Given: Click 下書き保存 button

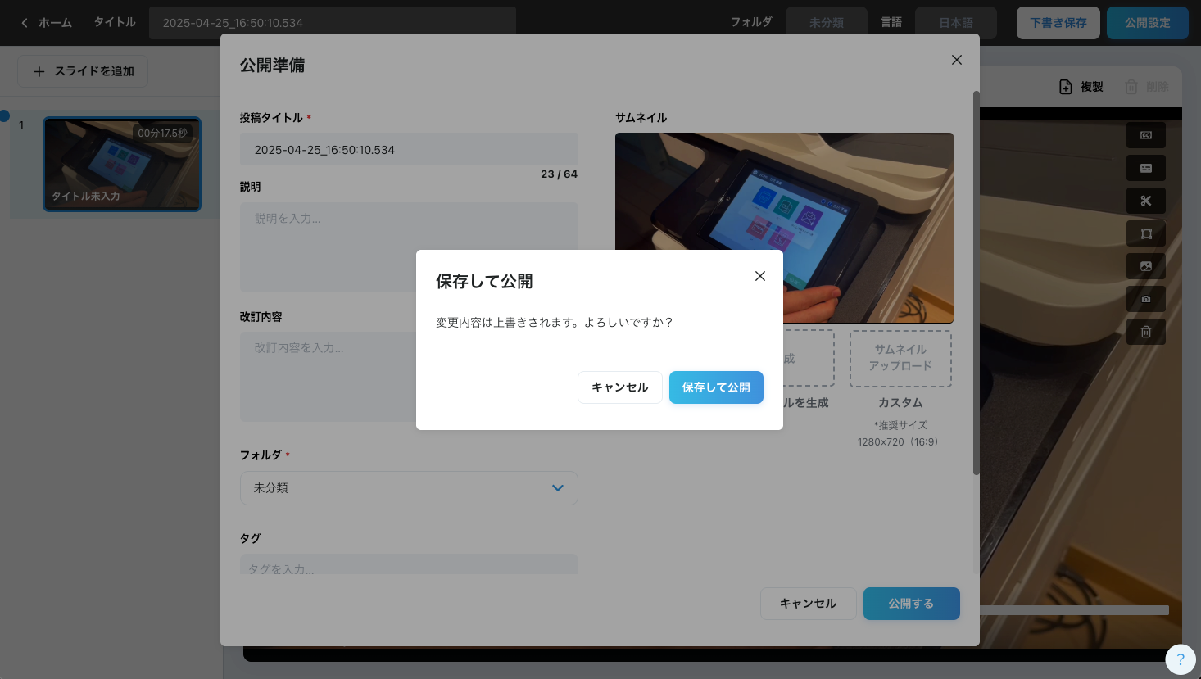Looking at the screenshot, I should [1058, 23].
